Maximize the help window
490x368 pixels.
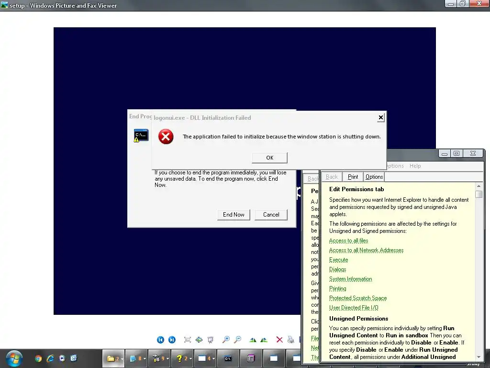[x=457, y=153]
